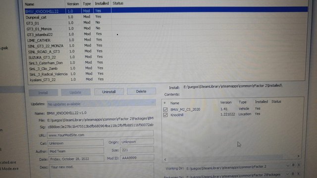Screen dimensions: 317x178
Task: Click the Contents Installed column header
Action: tap(261, 102)
